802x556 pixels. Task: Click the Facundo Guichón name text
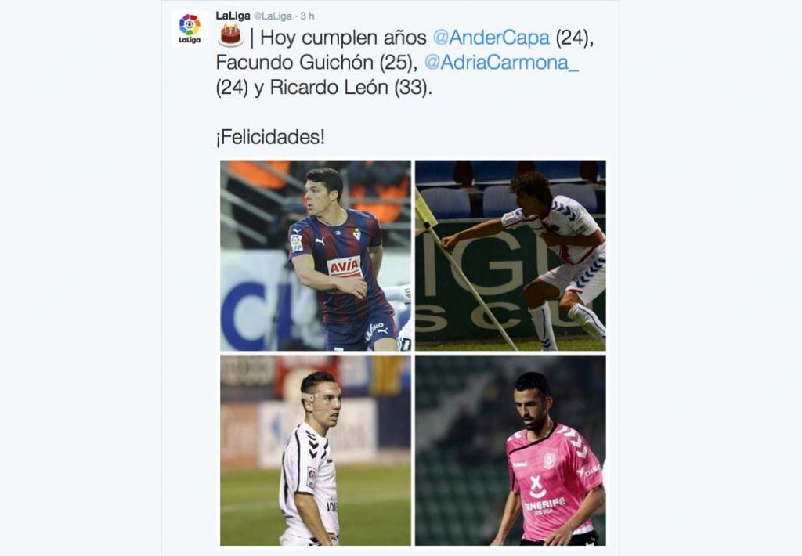point(294,63)
